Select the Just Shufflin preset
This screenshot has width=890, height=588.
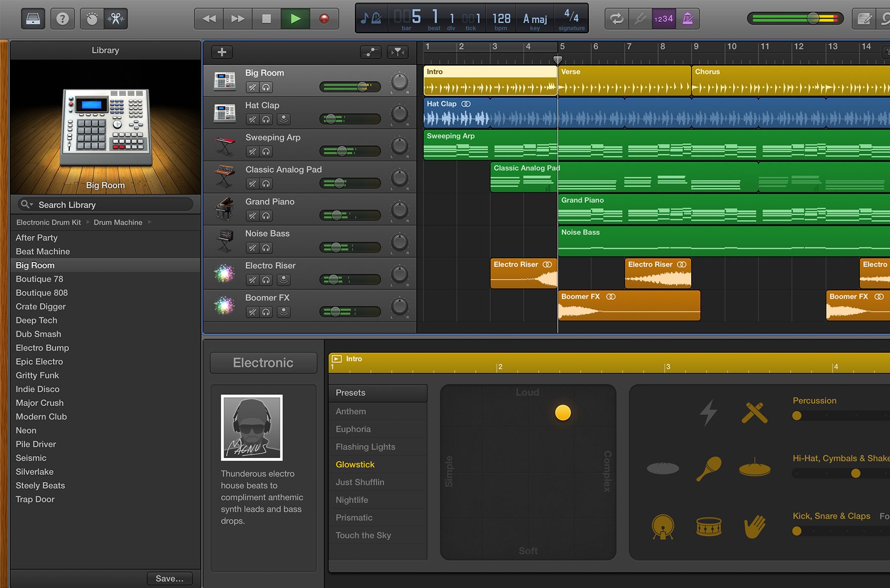coord(360,482)
